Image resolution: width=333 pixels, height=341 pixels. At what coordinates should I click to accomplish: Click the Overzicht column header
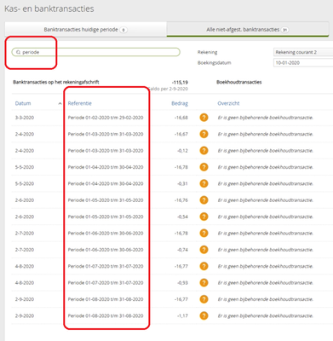[x=228, y=103]
